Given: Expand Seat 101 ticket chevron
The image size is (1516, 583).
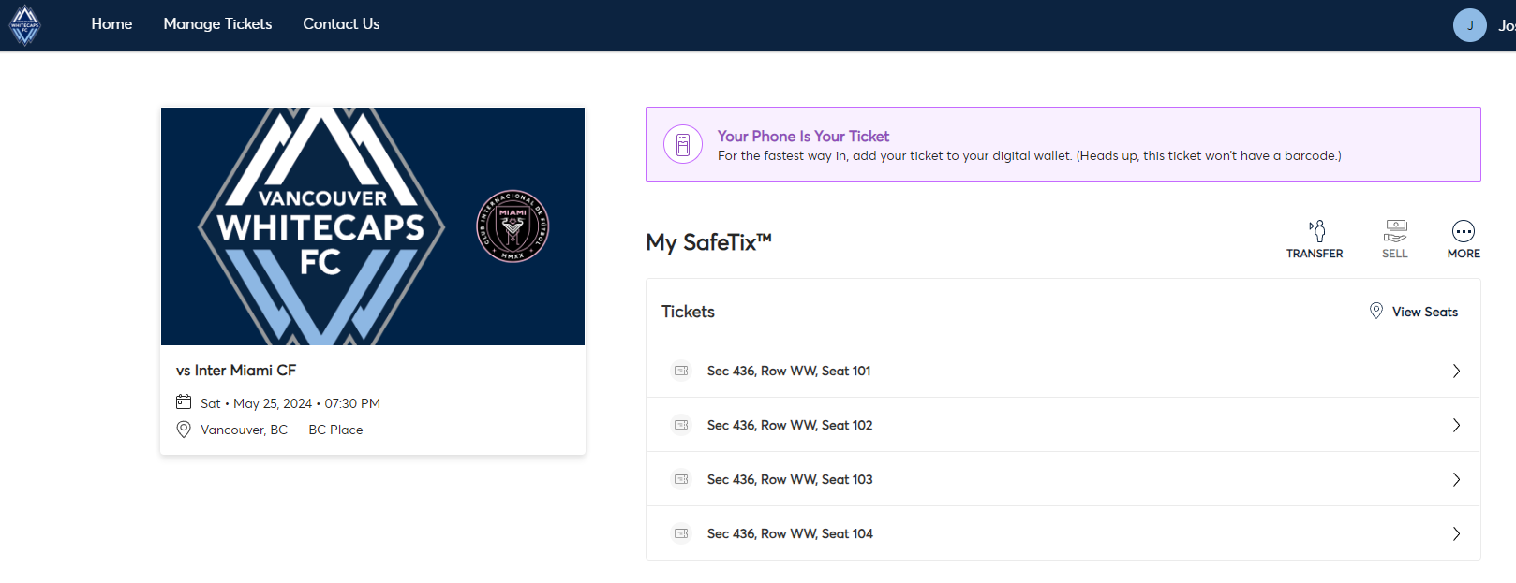Looking at the screenshot, I should pyautogui.click(x=1456, y=371).
